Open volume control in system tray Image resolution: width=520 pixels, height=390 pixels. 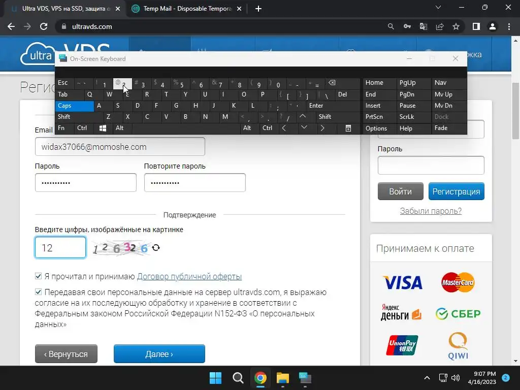tap(456, 378)
